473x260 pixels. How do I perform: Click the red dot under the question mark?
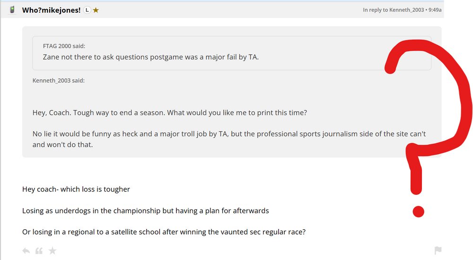point(418,212)
